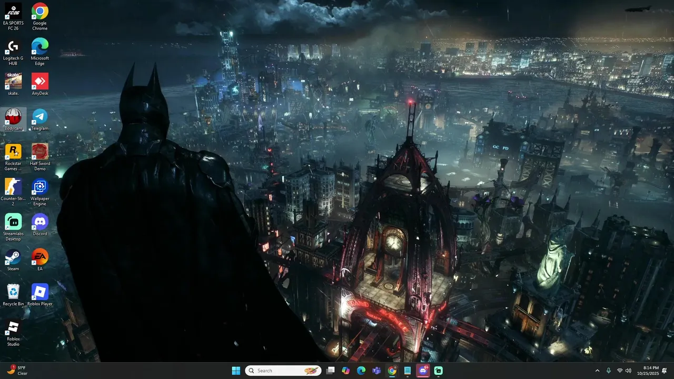
Task: Open the weather widget showing 51°F
Action: click(17, 371)
